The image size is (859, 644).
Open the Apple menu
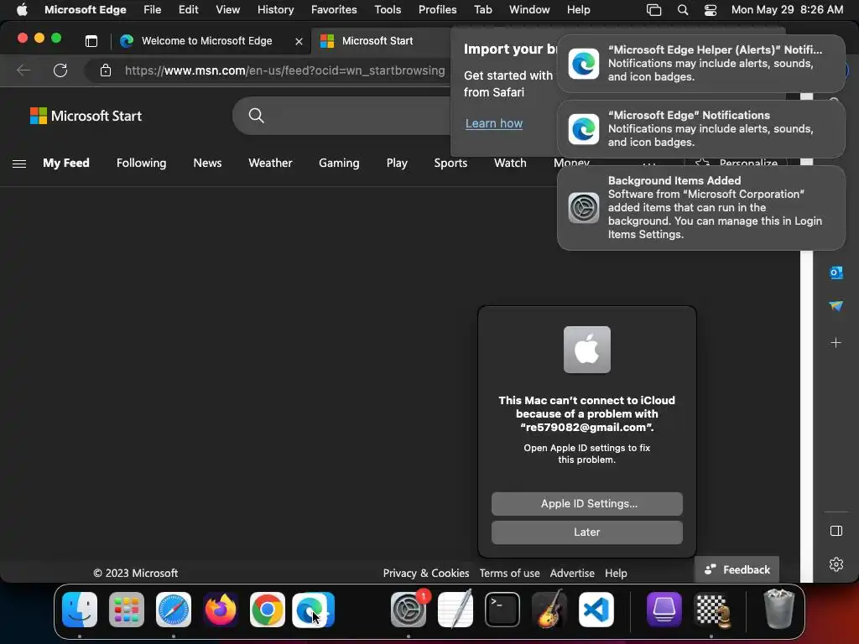[x=22, y=9]
